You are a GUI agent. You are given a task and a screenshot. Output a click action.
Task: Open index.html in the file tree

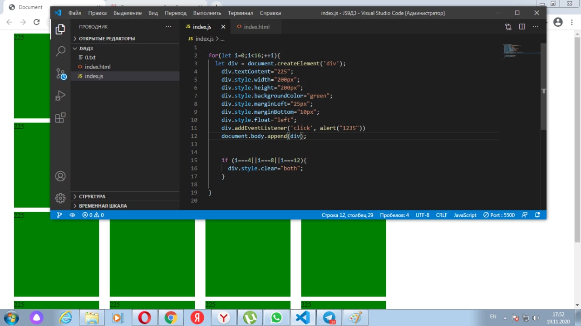click(x=125, y=67)
